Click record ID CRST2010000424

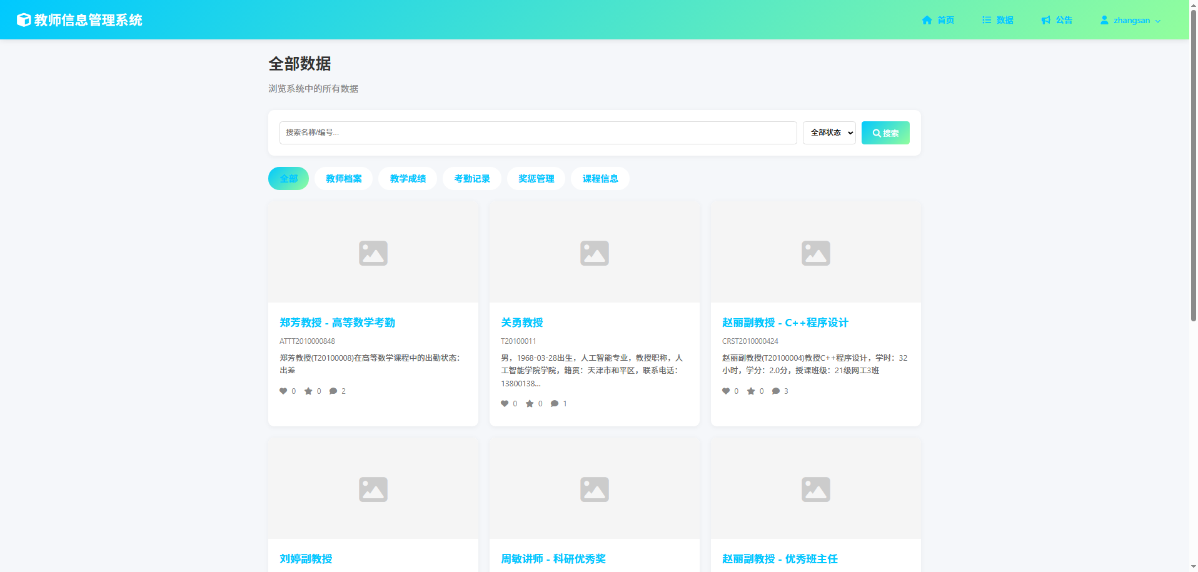[750, 341]
